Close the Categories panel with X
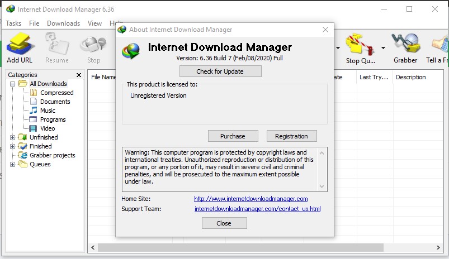This screenshot has width=449, height=259. pos(79,75)
